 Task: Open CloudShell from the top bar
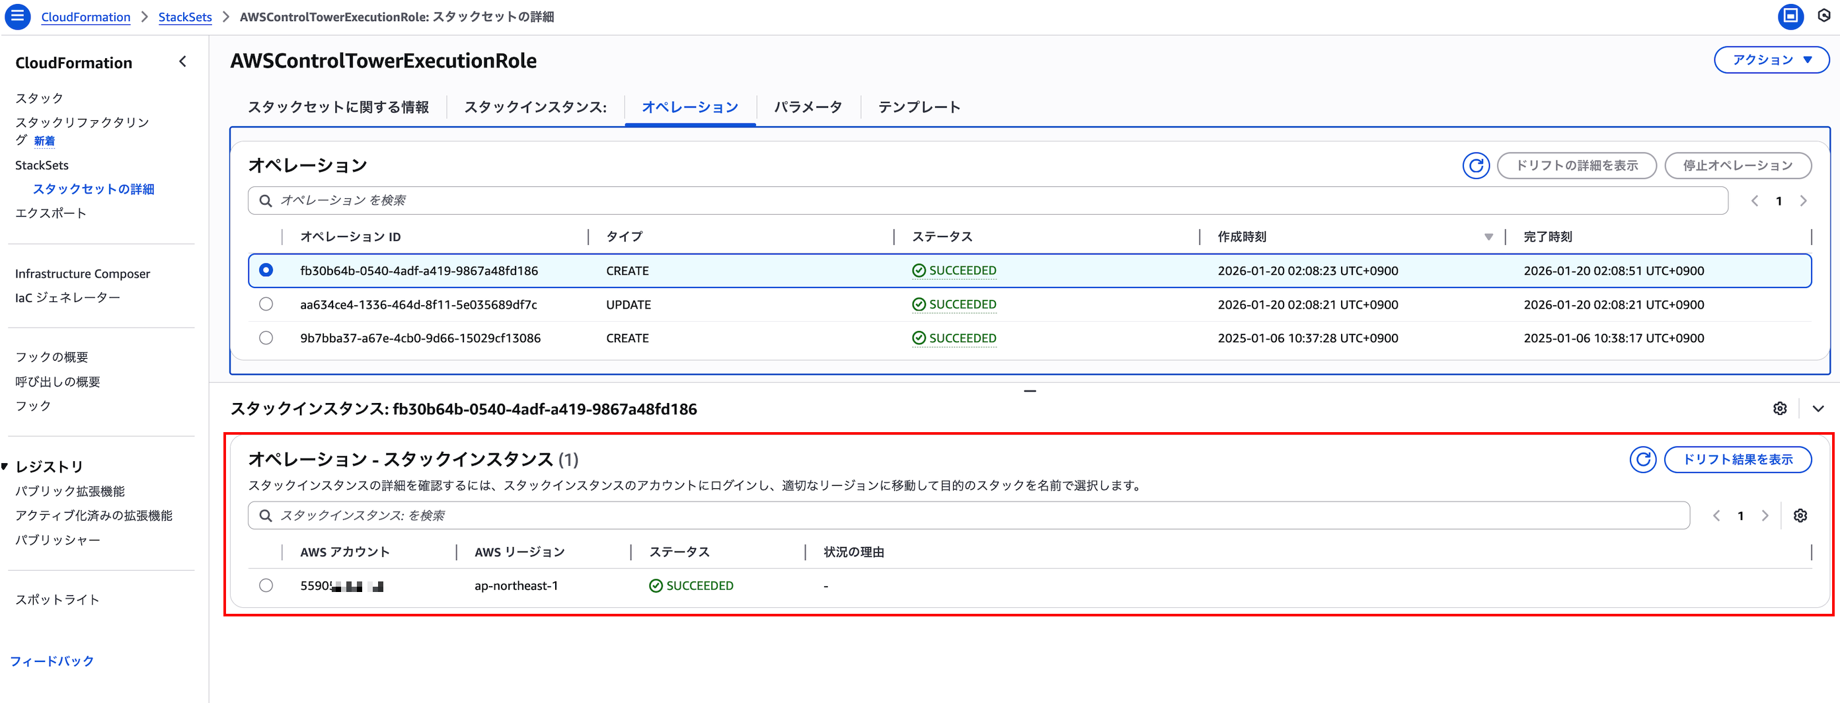coord(1790,16)
